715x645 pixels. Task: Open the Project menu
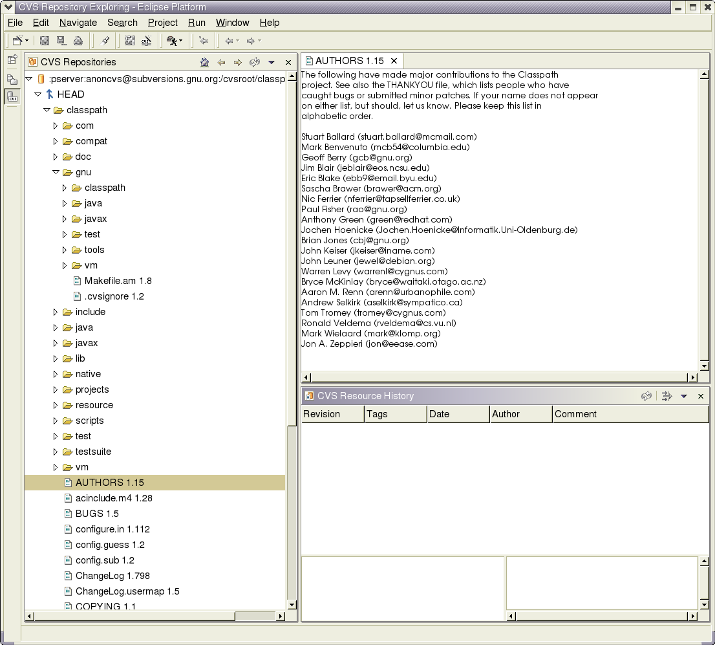tap(162, 23)
